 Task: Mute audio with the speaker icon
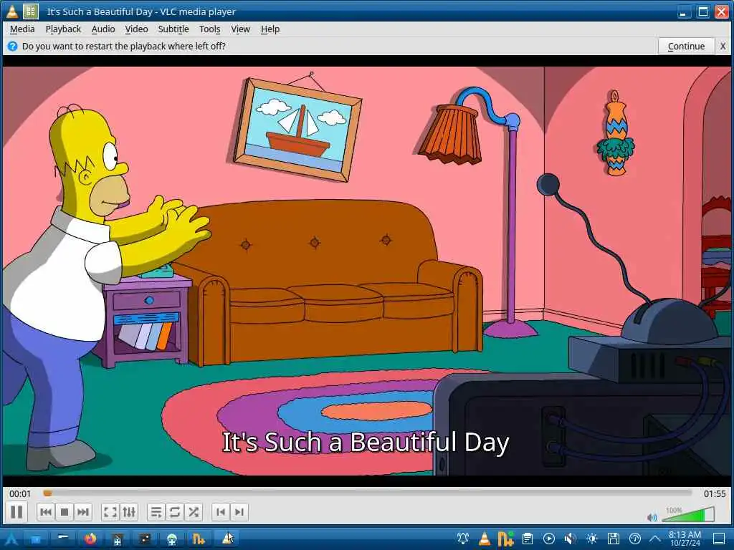pyautogui.click(x=652, y=517)
